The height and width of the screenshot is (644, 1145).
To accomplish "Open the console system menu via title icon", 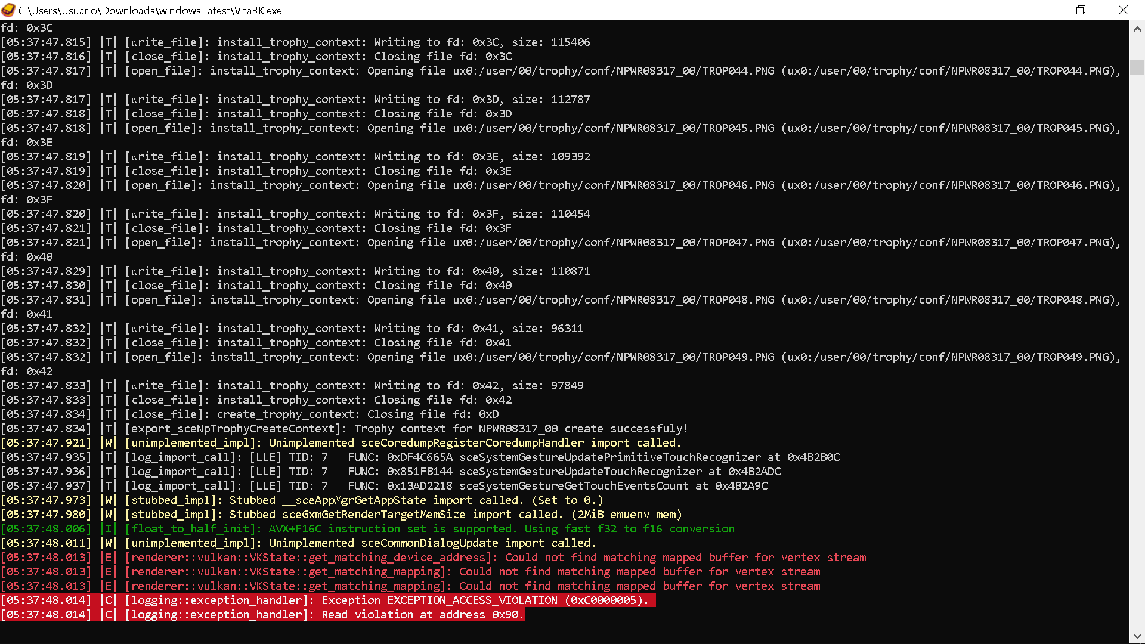I will [8, 10].
